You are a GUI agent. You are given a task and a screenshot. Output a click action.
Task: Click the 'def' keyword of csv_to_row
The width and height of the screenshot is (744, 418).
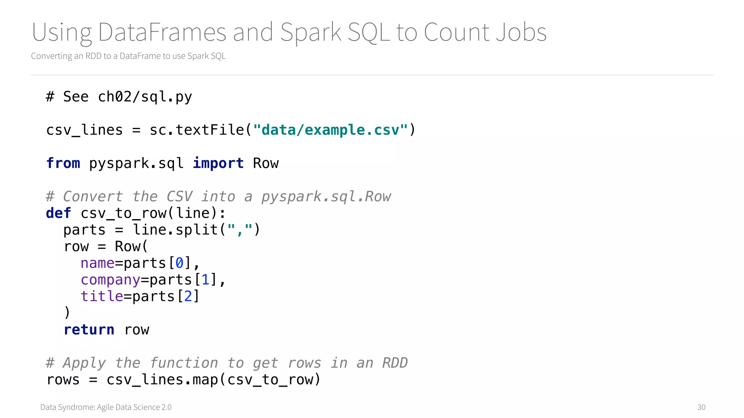click(x=58, y=213)
